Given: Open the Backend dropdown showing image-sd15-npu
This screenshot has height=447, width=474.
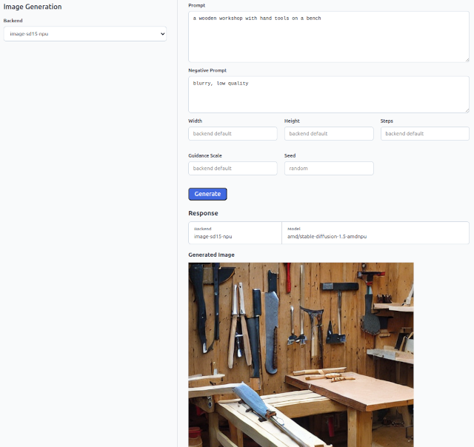Looking at the screenshot, I should pyautogui.click(x=85, y=34).
